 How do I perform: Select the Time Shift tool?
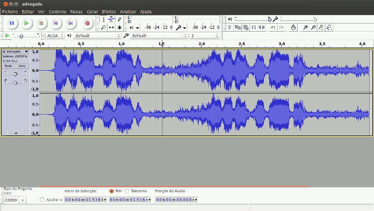click(x=111, y=27)
